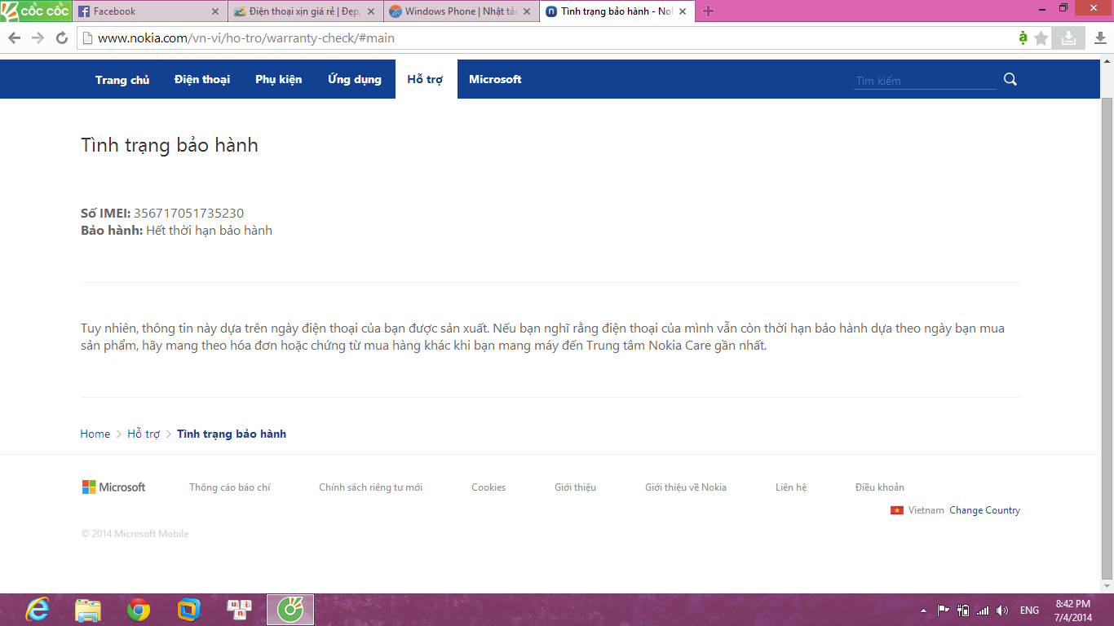Click the Cốc Cốc taskbar icon

click(290, 610)
